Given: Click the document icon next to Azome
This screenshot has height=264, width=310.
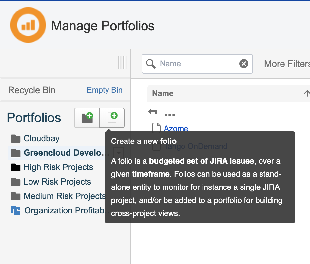Looking at the screenshot, I should coord(156,128).
